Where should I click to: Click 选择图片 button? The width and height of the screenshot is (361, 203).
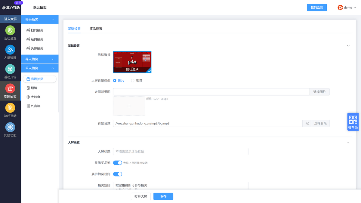[319, 92]
